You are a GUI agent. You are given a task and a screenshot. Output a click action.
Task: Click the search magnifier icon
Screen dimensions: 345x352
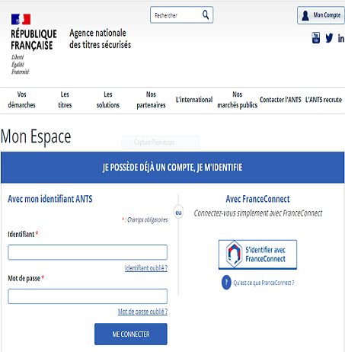click(x=206, y=15)
